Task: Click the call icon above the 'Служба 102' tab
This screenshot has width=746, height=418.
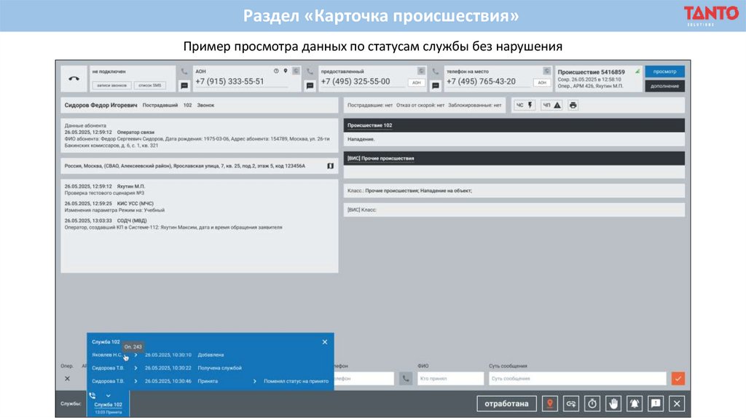Action: pos(93,395)
